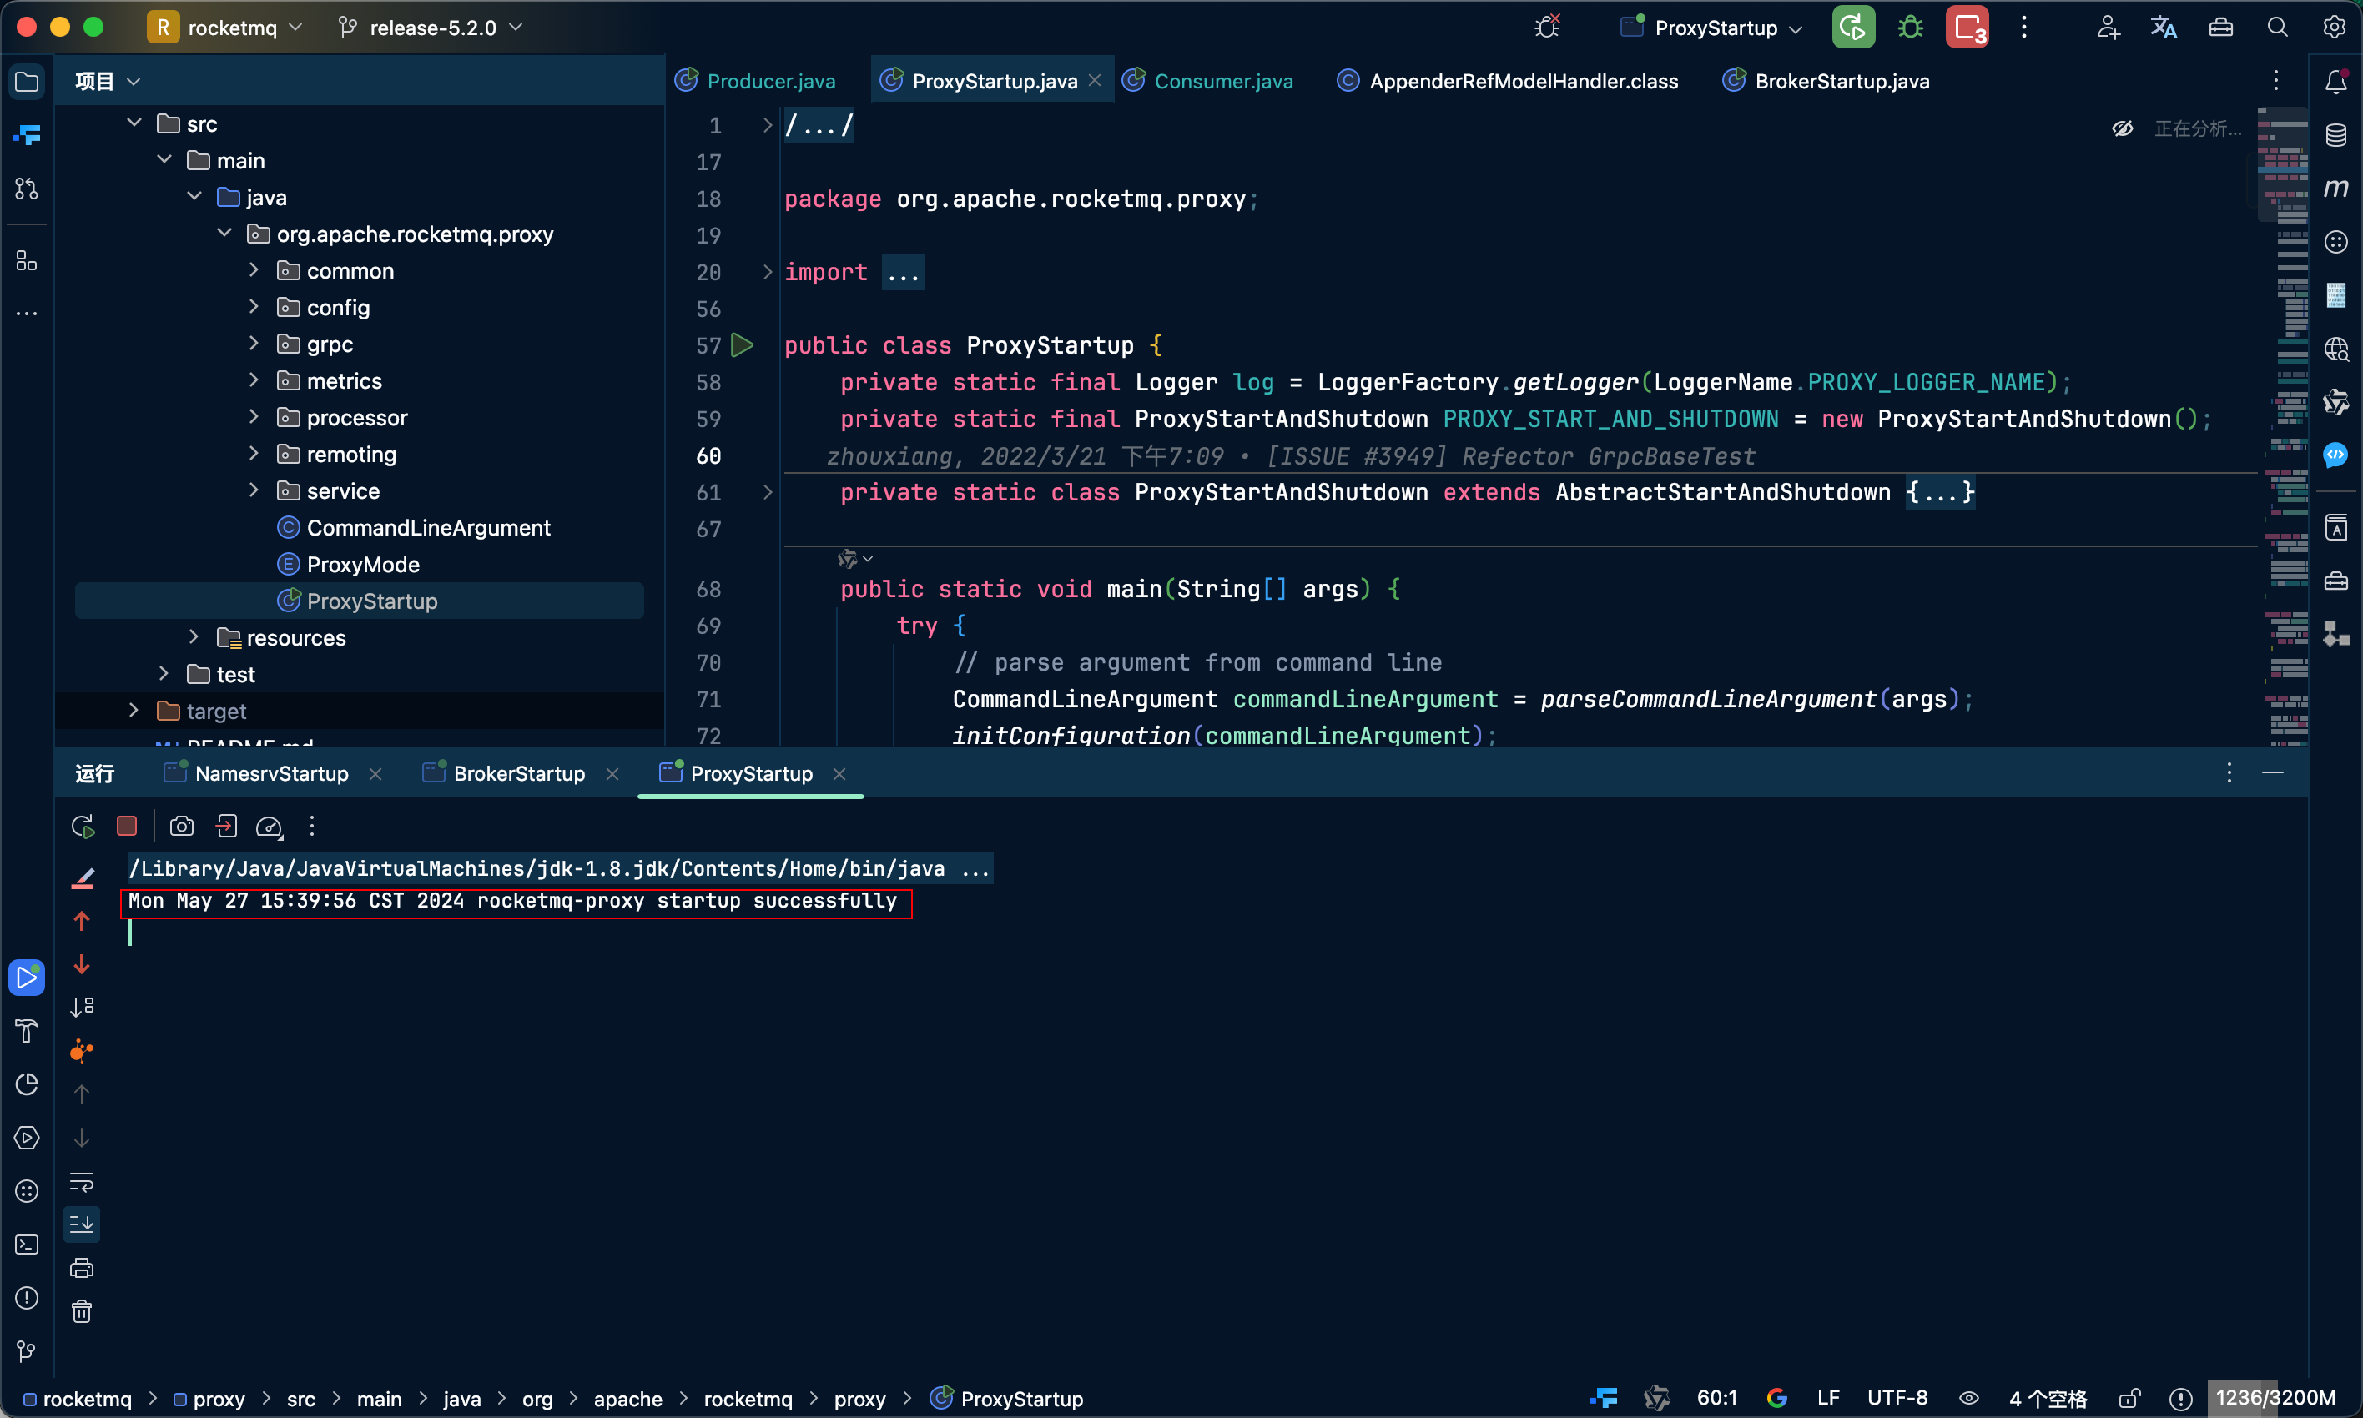Click the exit/attach console icon in Run toolbar
Screen dimensions: 2363x1418
click(225, 827)
